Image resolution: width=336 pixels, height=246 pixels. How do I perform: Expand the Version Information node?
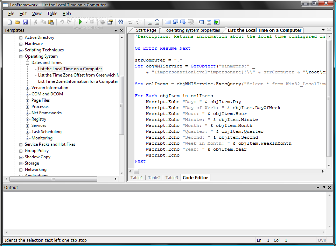pyautogui.click(x=27, y=88)
